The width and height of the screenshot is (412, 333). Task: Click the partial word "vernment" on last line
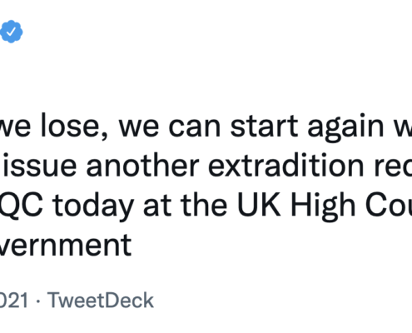[x=65, y=246]
